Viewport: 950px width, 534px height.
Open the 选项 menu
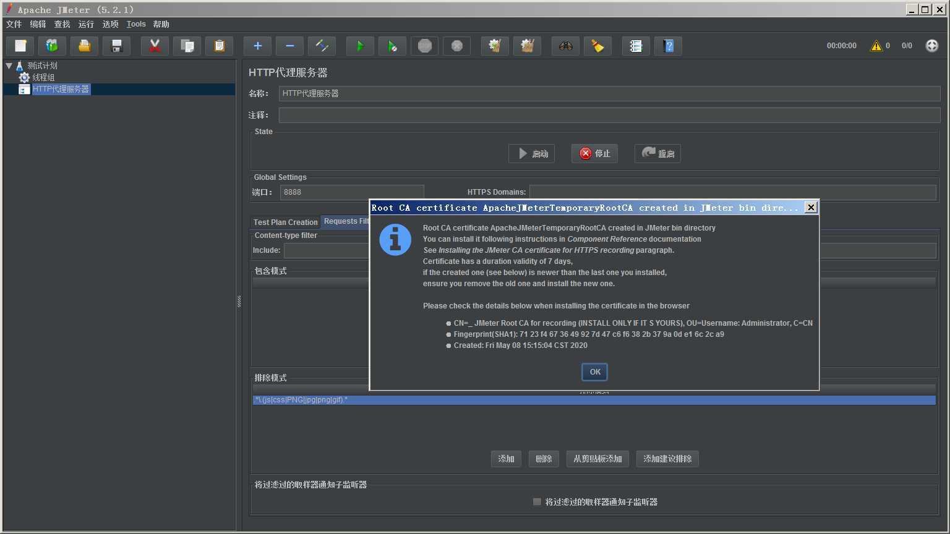[110, 24]
